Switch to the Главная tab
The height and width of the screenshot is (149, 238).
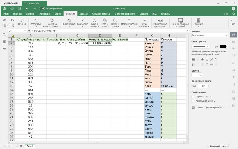(17, 14)
